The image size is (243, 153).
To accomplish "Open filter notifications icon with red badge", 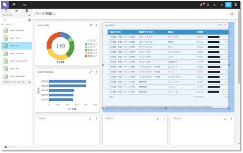I will [x=201, y=5].
